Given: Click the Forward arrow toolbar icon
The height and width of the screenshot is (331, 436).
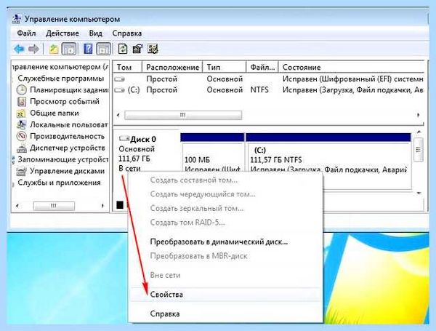Looking at the screenshot, I should click(x=33, y=49).
